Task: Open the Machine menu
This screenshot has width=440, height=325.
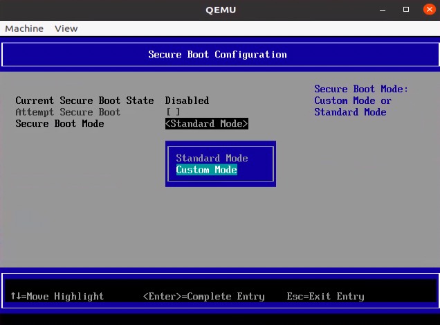Action: click(x=24, y=28)
